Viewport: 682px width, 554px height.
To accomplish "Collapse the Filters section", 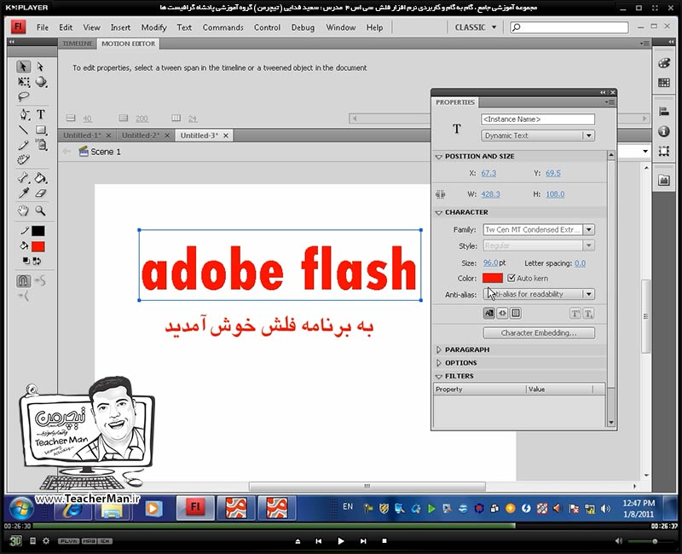I will pos(439,376).
